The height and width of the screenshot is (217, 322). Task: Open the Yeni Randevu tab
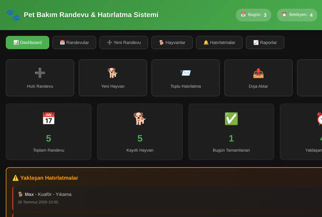pos(124,43)
